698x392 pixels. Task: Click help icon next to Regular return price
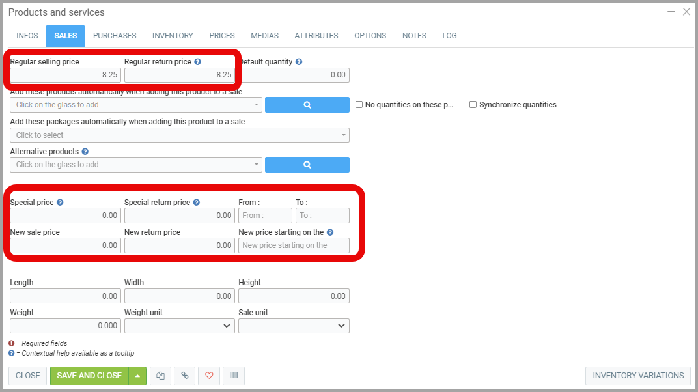198,62
